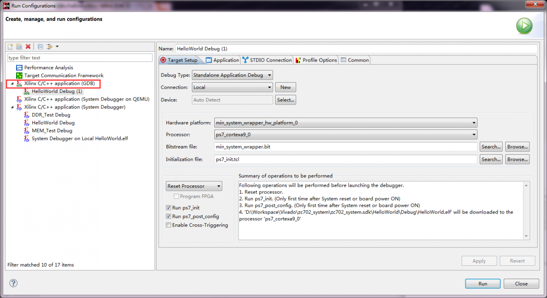Uncheck Run ps7_post_config
547x298 pixels.
point(169,216)
